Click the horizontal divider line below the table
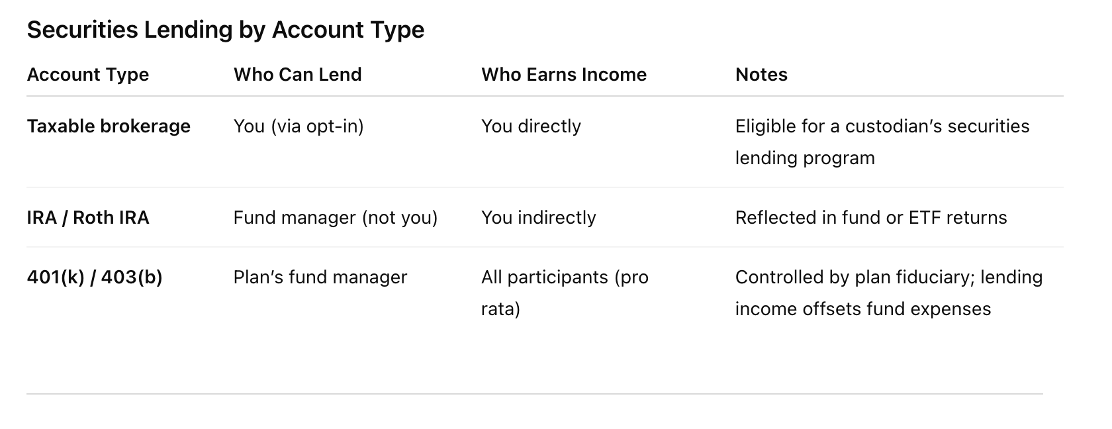The width and height of the screenshot is (1112, 429). tap(534, 394)
